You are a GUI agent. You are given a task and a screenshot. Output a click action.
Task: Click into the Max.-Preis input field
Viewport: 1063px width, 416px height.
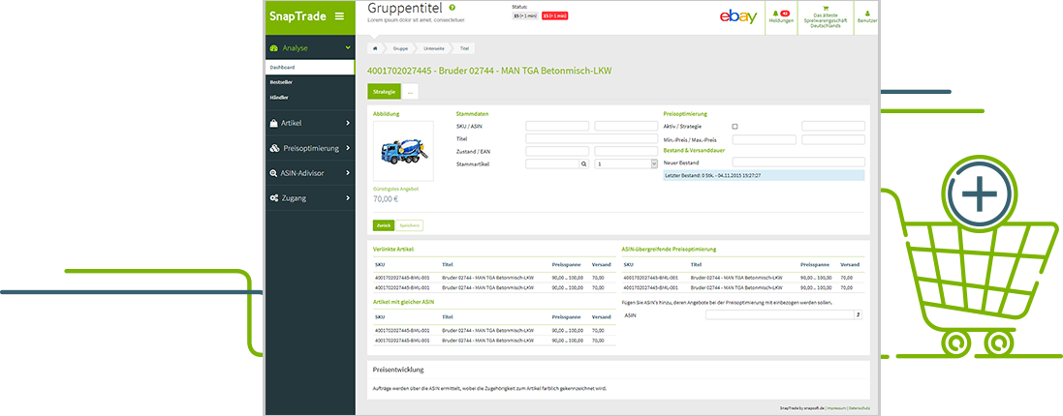coord(833,139)
